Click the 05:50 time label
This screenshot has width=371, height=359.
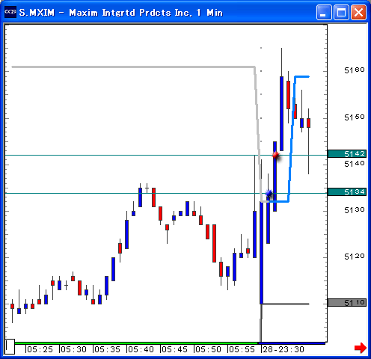coord(209,349)
